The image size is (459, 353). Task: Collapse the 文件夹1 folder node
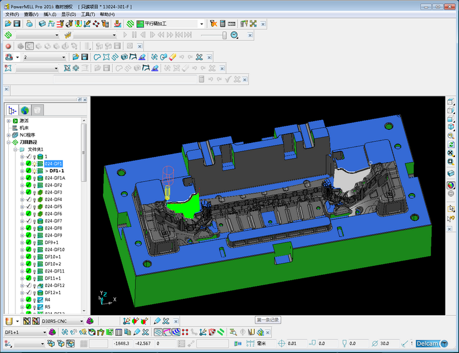click(x=15, y=149)
